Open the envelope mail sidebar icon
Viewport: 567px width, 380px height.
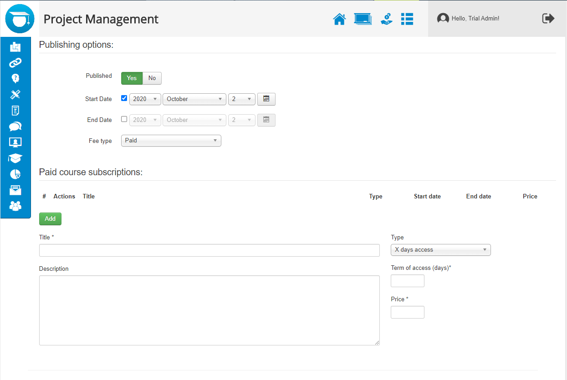coord(15,190)
